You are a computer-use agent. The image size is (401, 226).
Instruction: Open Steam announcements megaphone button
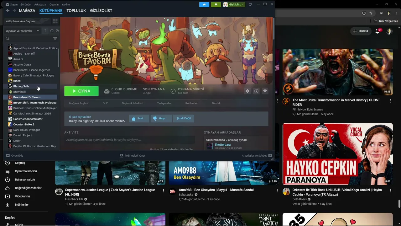pyautogui.click(x=204, y=4)
